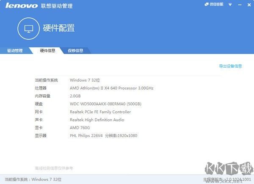Close the Lenovo driver manager window
The image size is (254, 184).
[249, 5]
